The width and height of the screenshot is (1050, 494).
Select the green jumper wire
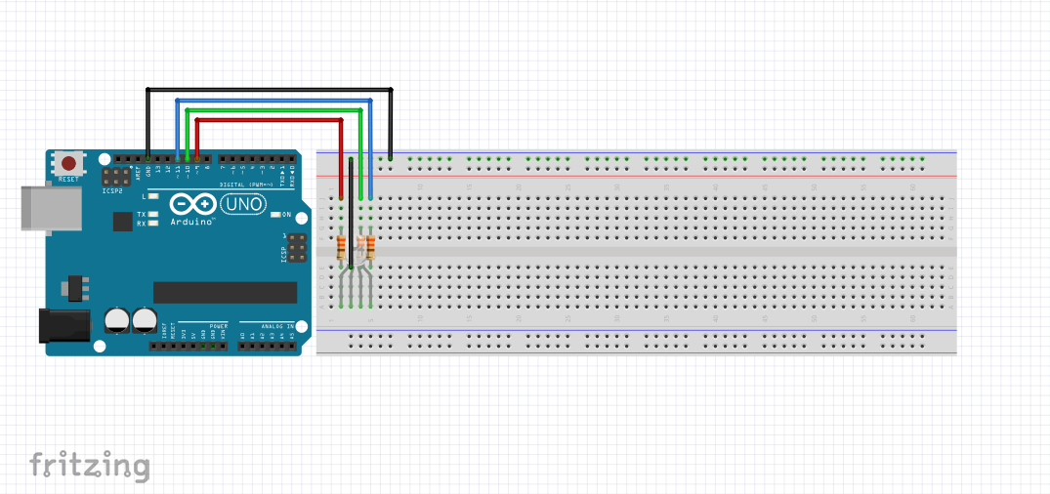click(x=273, y=109)
